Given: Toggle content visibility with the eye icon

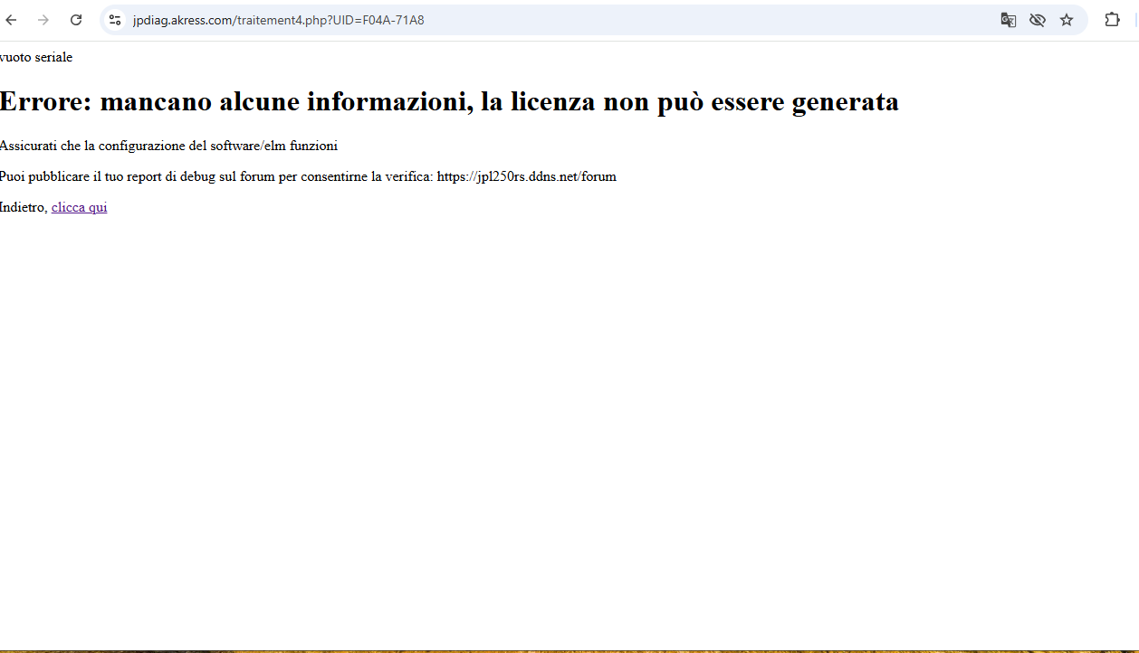Looking at the screenshot, I should 1038,19.
